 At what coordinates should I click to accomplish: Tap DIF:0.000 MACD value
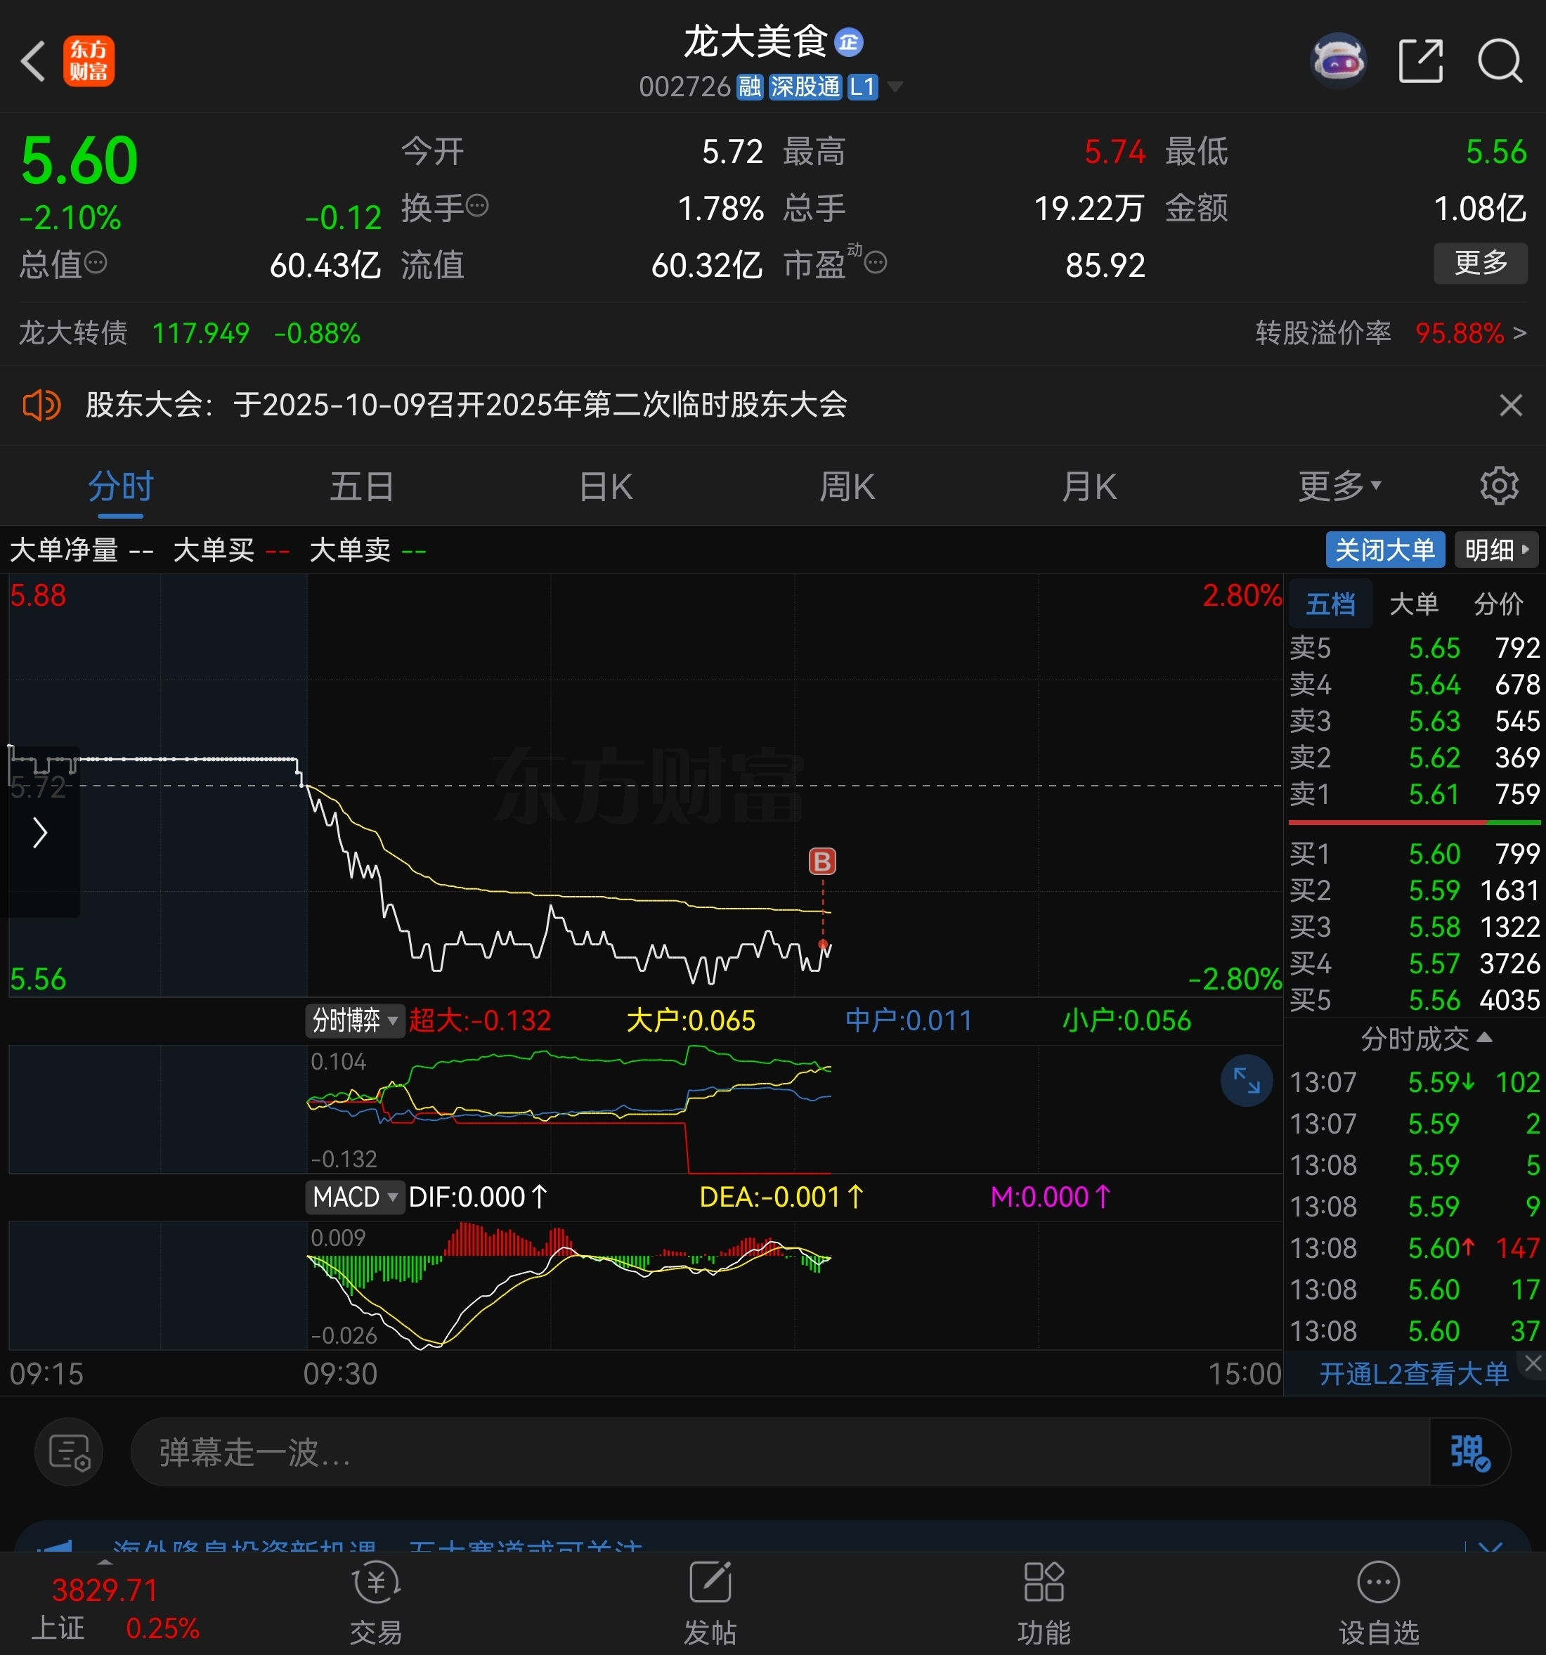coord(478,1197)
